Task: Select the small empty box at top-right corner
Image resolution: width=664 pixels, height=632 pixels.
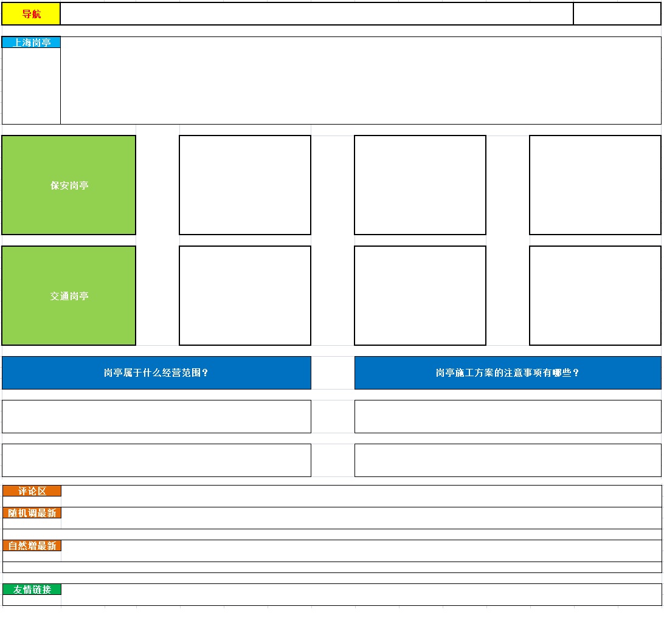Action: click(617, 14)
